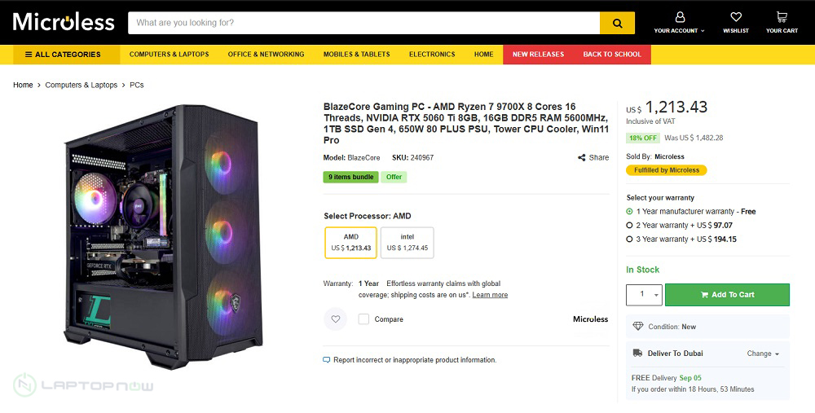This screenshot has height=413, width=815.
Task: Select 3 Year warranty option
Action: [630, 239]
